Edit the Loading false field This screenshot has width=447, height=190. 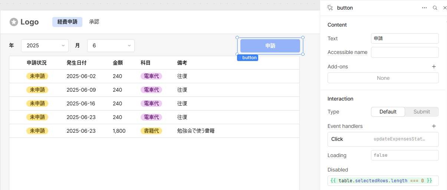pos(405,155)
